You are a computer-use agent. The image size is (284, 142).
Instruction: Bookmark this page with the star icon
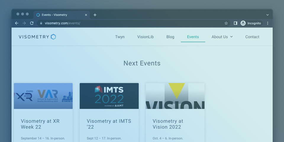226,23
